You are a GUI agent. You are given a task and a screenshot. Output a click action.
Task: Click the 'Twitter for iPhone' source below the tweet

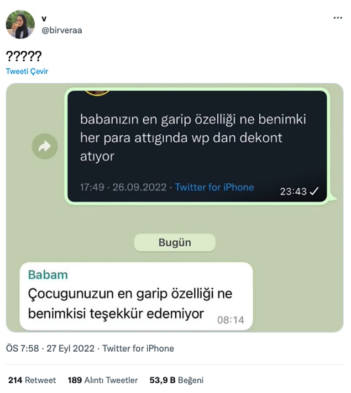(x=138, y=348)
